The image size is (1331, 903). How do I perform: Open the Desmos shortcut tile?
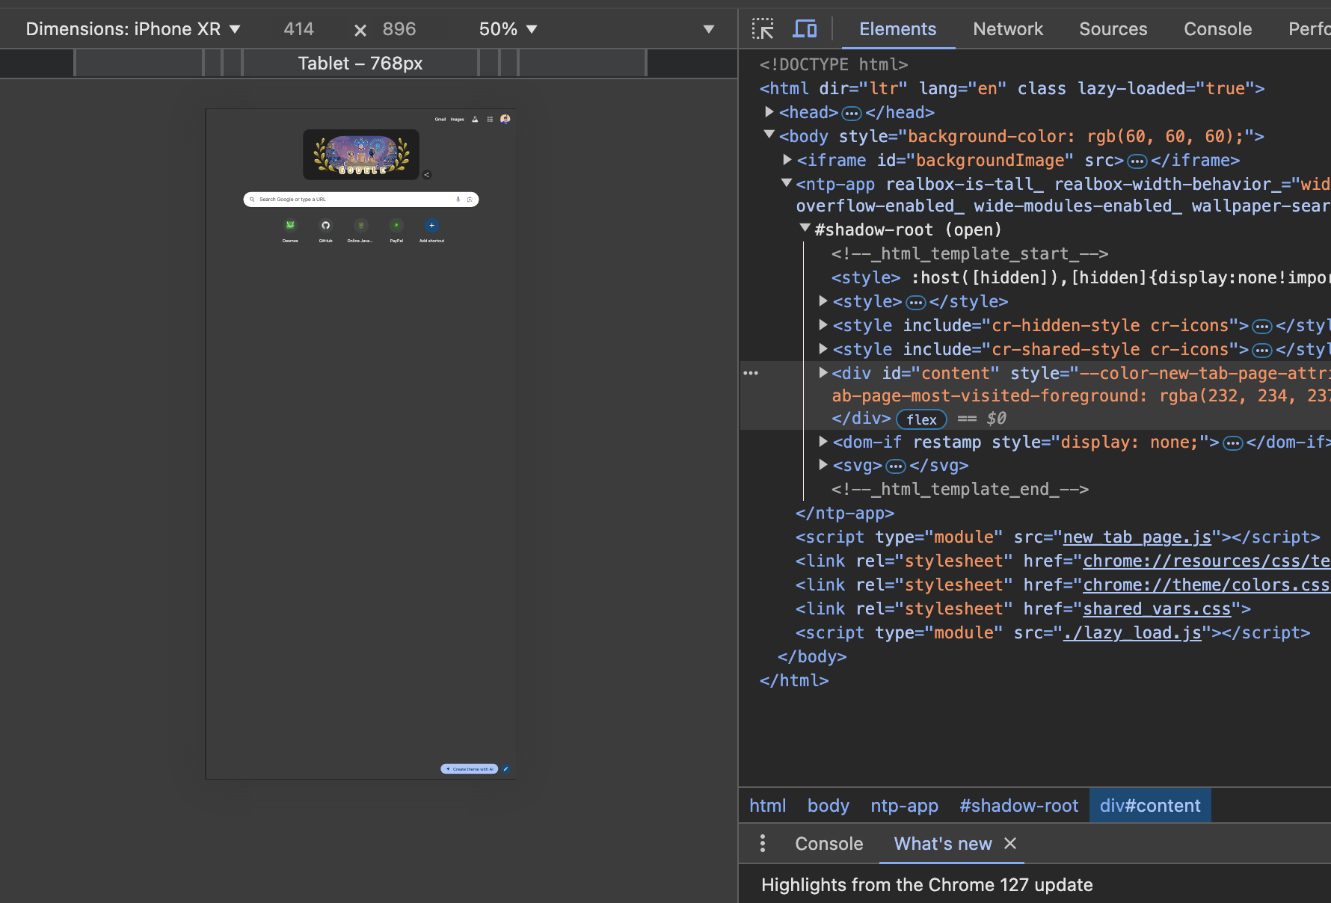290,230
